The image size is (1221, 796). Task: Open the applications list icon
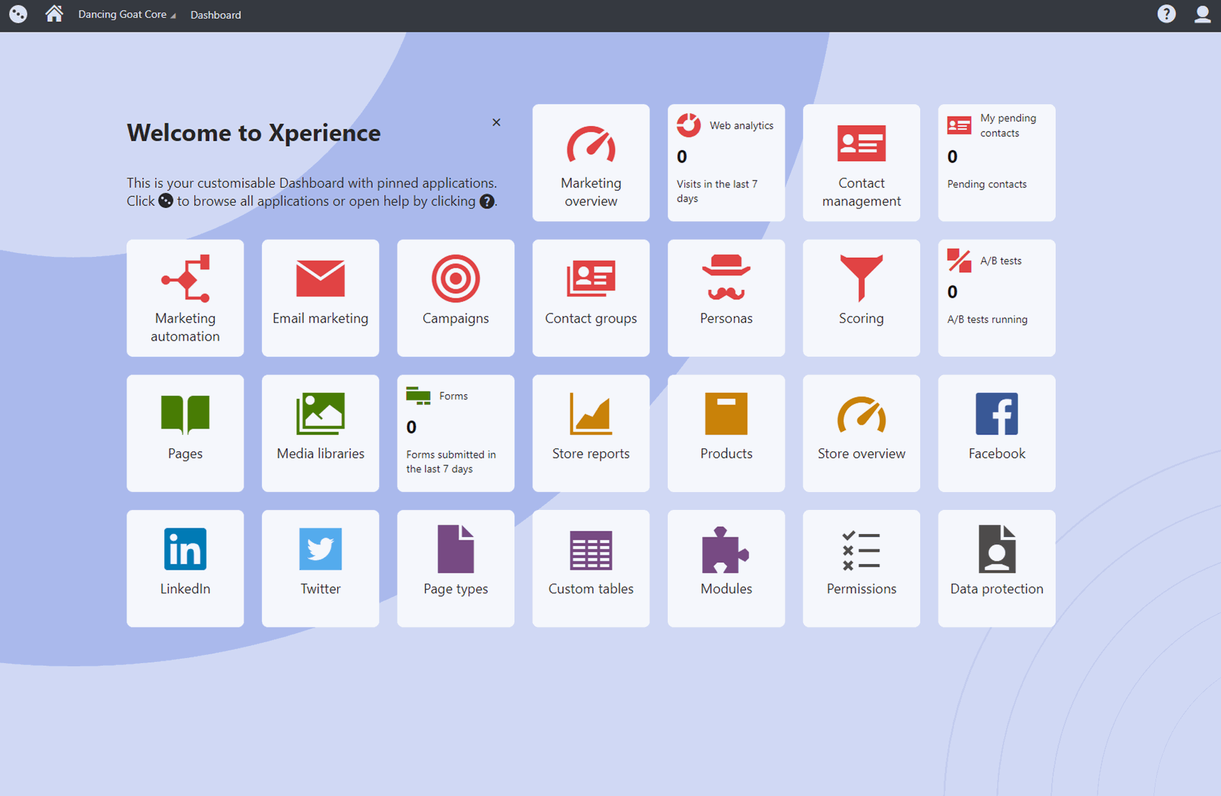coord(18,14)
